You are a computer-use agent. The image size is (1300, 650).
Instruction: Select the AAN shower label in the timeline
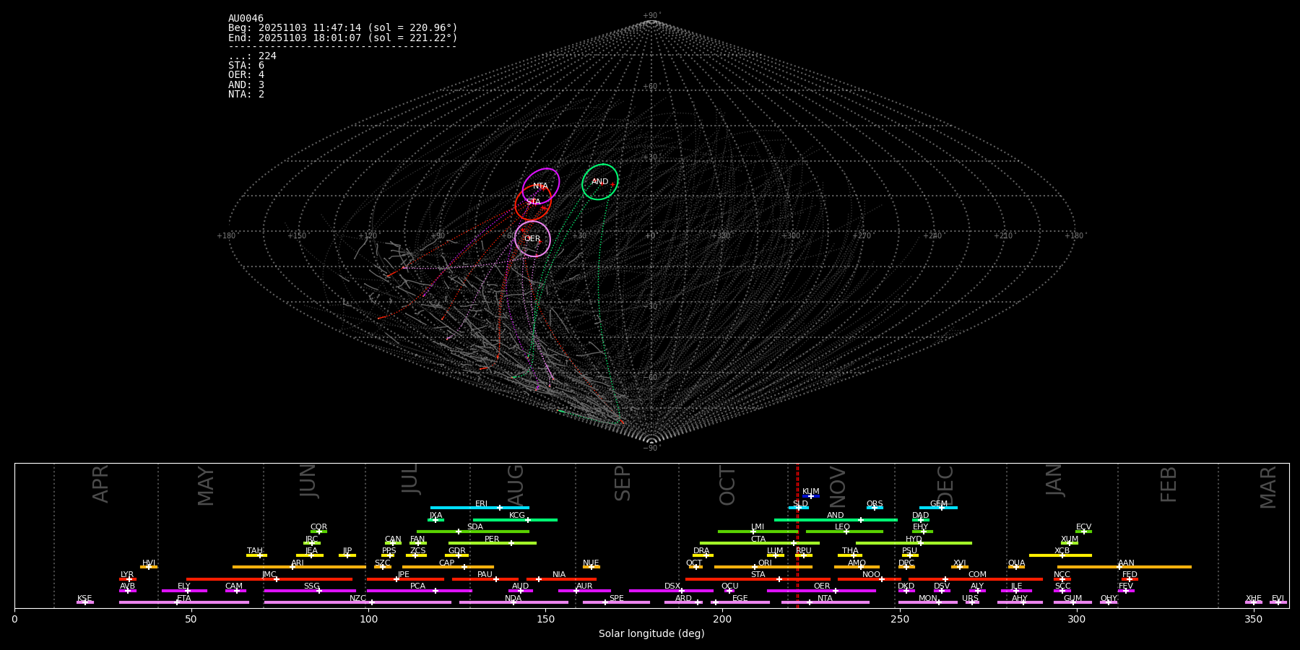tap(1126, 563)
